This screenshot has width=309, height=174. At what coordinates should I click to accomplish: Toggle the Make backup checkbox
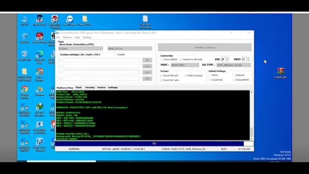[185, 75]
